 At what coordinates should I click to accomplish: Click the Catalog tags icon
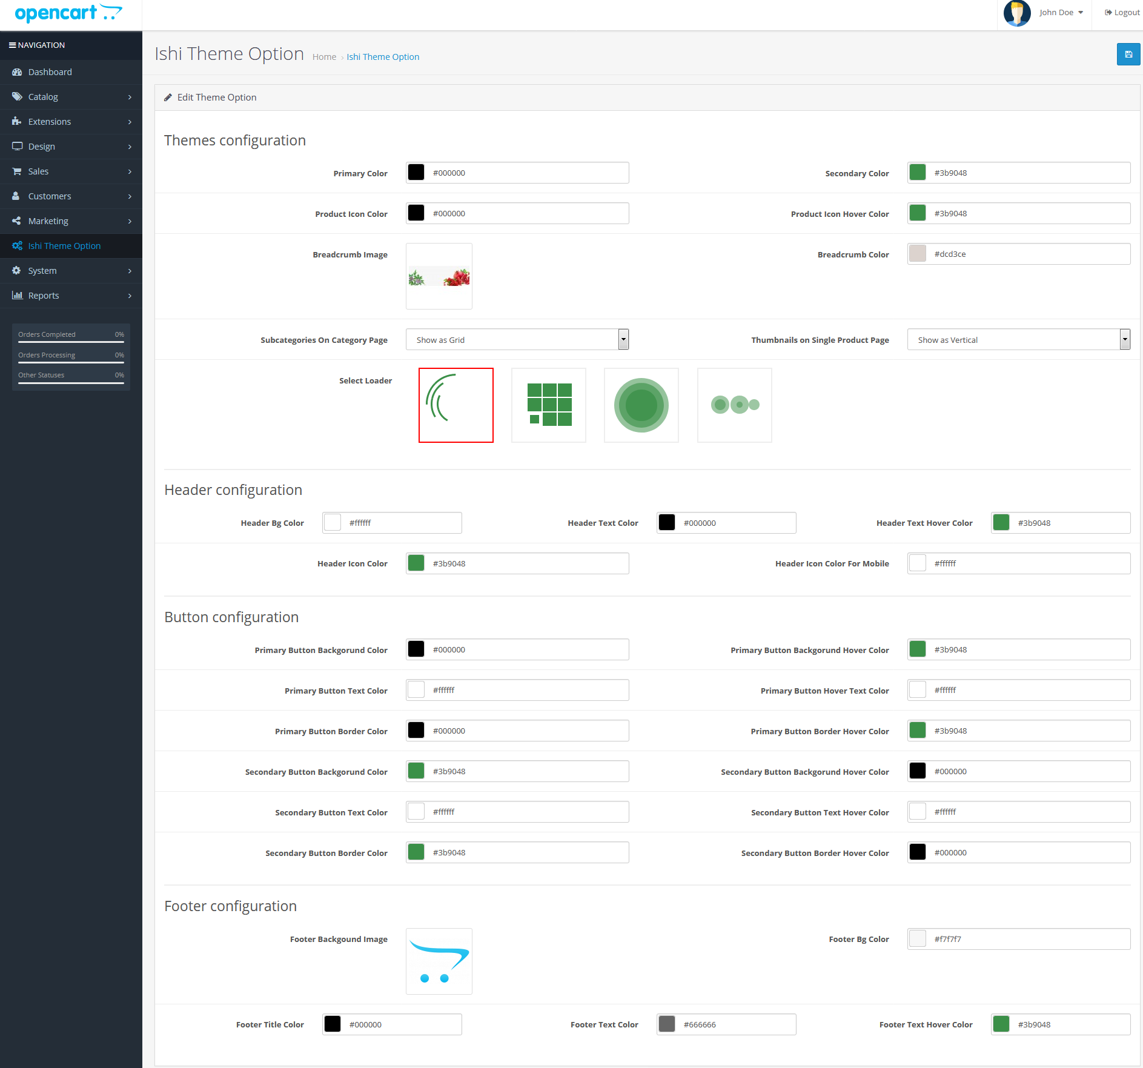tap(17, 97)
